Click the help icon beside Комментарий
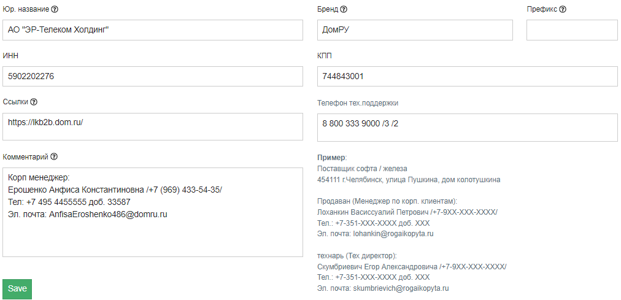The height and width of the screenshot is (300, 621). coord(54,156)
